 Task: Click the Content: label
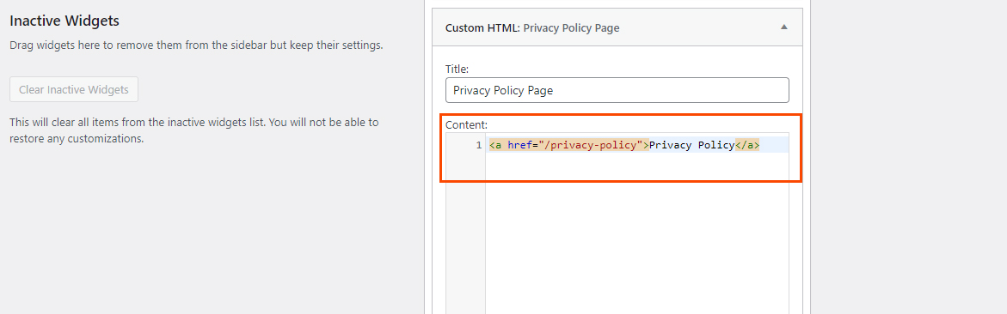(467, 124)
